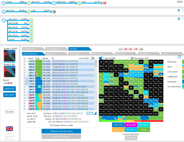
Task: Click the lock icon on the Q♥3♥ row
Action: point(24,109)
